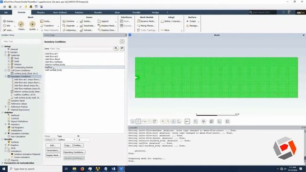This screenshot has width=306, height=172.
Task: Click the Operating Conditions... button
Action: click(x=74, y=152)
